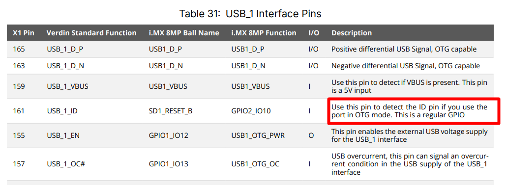Viewport: 507px width, 185px height.
Task: Select the SD1_RESET_B ball name cell
Action: point(171,111)
